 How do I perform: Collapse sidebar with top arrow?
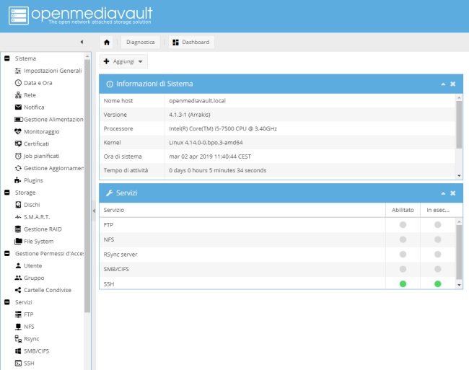[x=82, y=42]
